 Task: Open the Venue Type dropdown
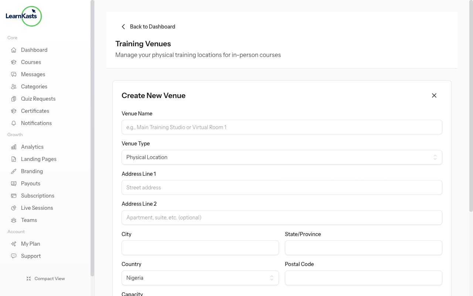point(282,157)
